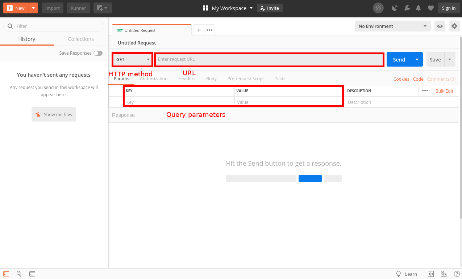The height and width of the screenshot is (279, 462).
Task: Toggle the two-pane layout icon near bottom right
Action: (430, 274)
